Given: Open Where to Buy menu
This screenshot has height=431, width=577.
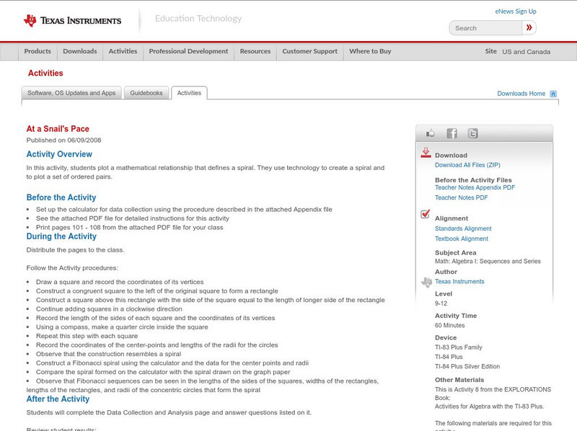Looking at the screenshot, I should (x=370, y=51).
